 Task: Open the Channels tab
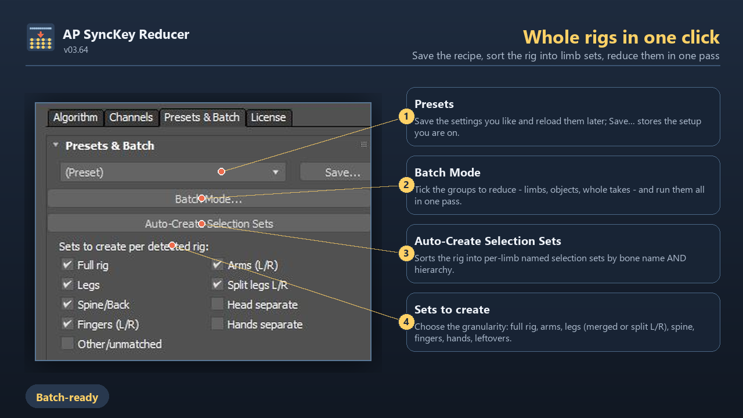pos(131,117)
